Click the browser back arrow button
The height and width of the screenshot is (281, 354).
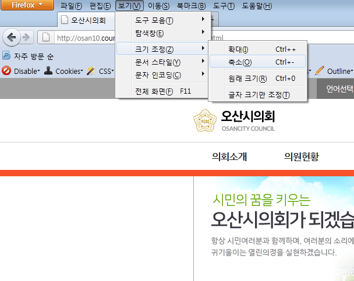pyautogui.click(x=12, y=37)
